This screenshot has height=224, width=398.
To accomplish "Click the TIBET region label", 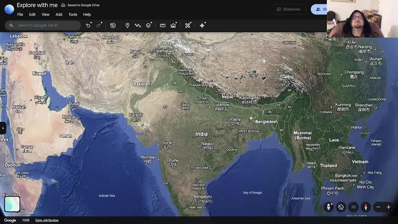I will click(253, 76).
